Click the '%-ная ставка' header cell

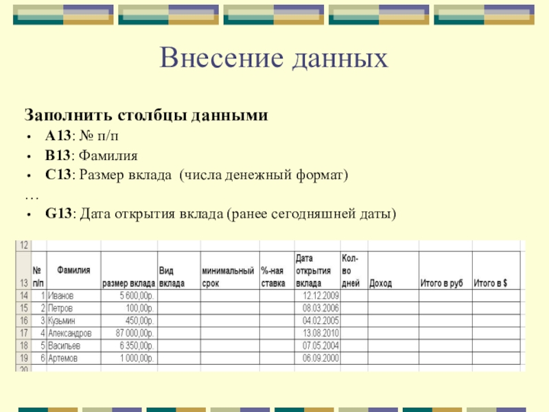point(277,270)
